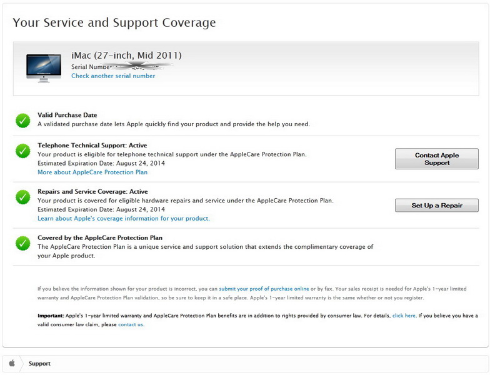This screenshot has width=490, height=375.
Task: Follow the submit your proof of purchase online link
Action: coord(264,289)
